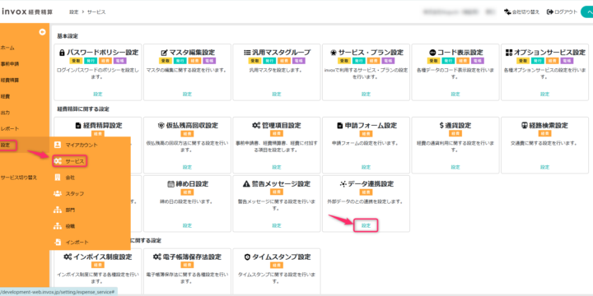Click the logout icon
This screenshot has width=593, height=296.
pyautogui.click(x=550, y=12)
